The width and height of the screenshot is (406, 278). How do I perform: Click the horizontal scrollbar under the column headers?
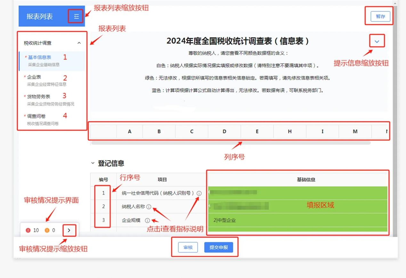click(x=231, y=143)
